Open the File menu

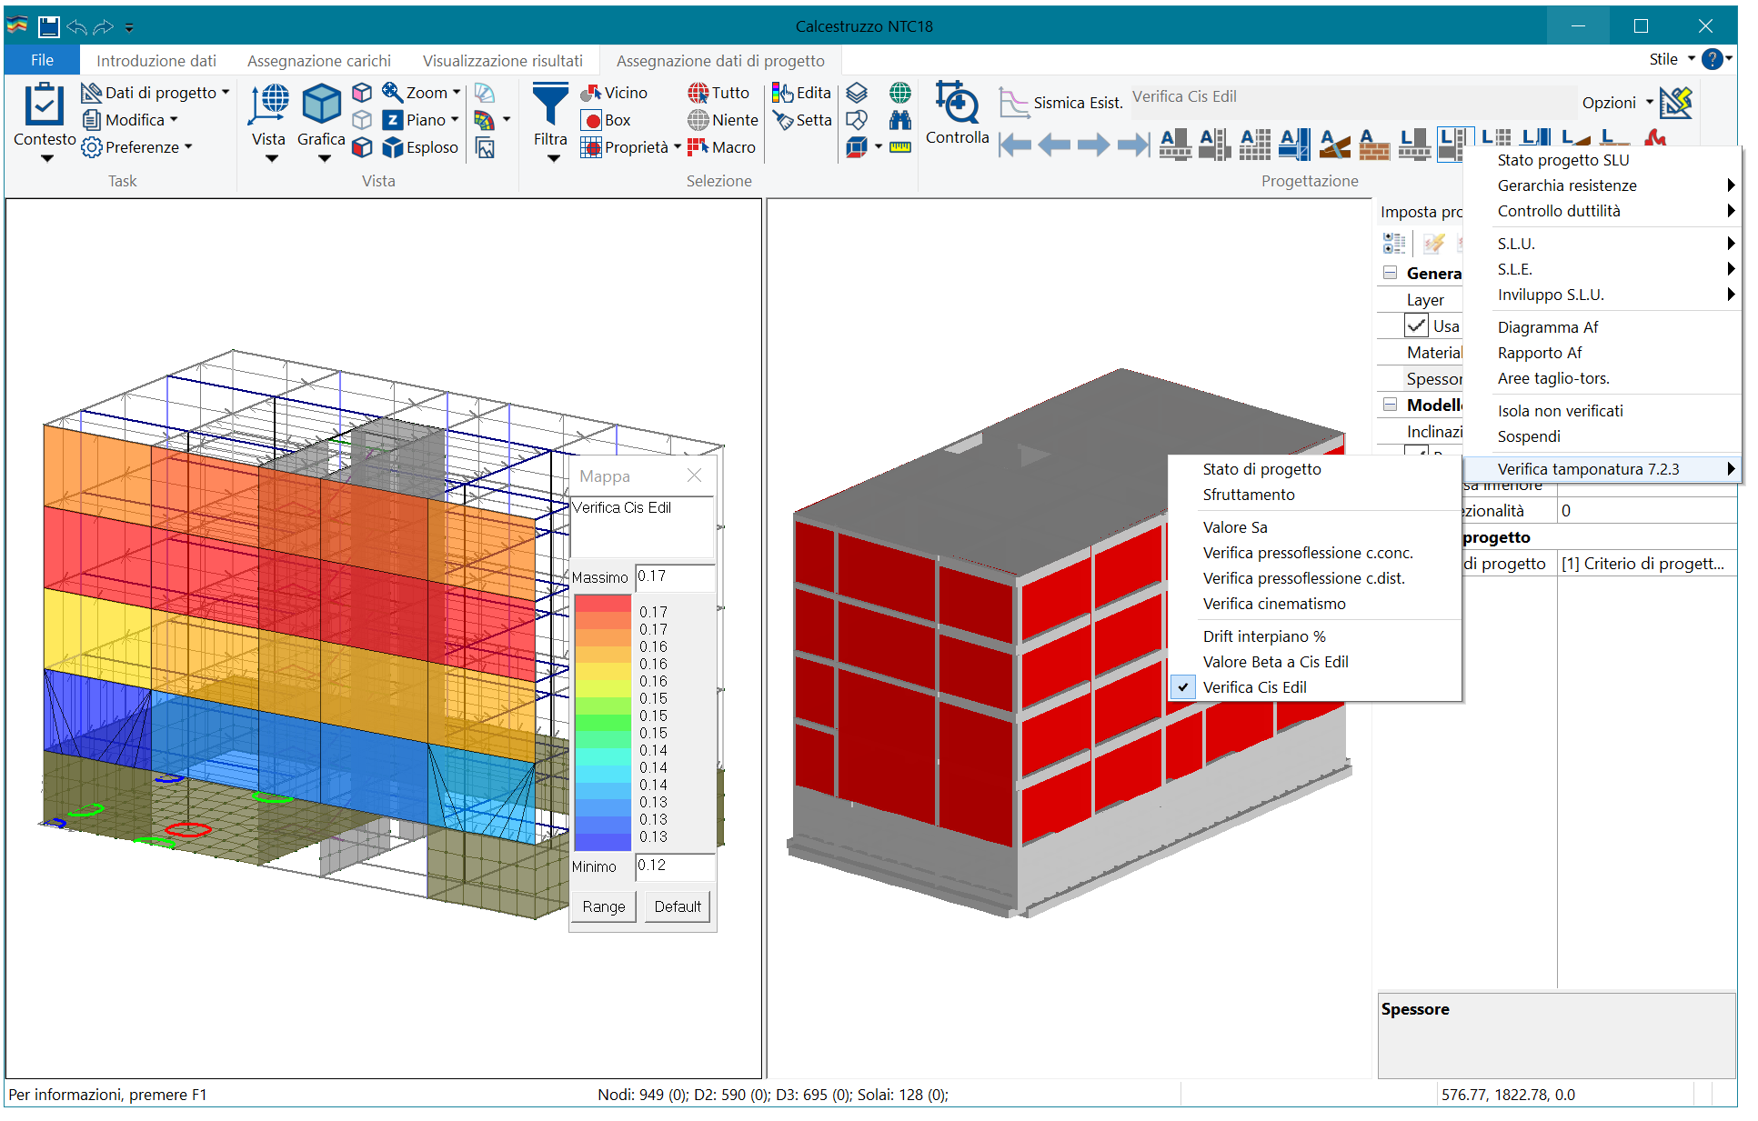coord(42,60)
